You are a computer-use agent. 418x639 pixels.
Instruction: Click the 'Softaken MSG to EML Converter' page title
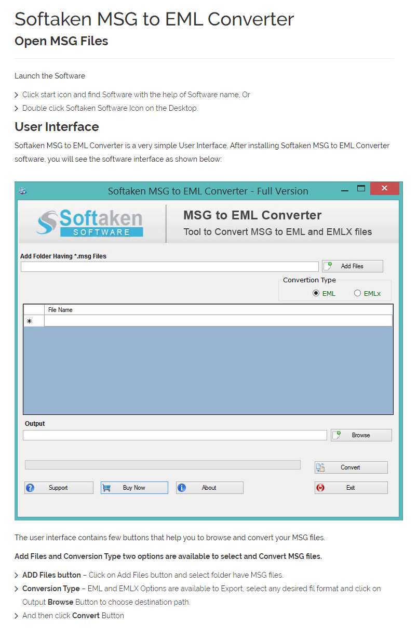(x=154, y=19)
